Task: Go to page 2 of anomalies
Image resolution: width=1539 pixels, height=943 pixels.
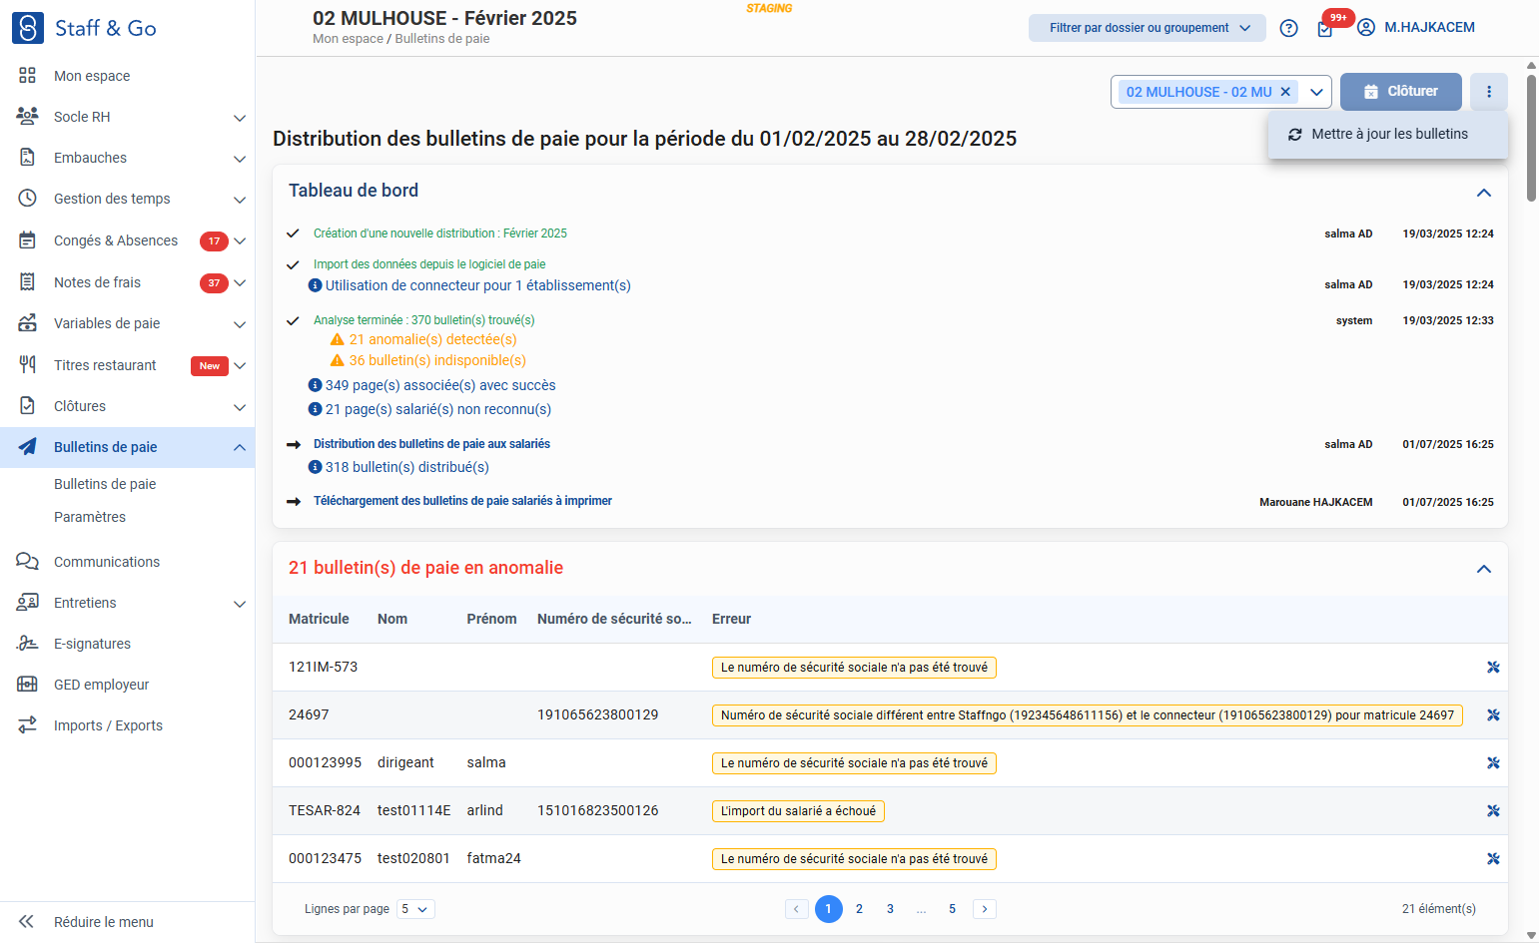Action: [x=859, y=909]
